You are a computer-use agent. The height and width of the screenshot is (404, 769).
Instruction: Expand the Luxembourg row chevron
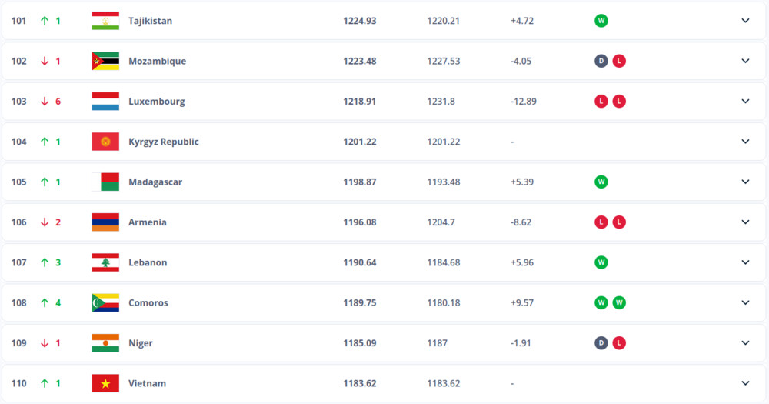click(x=745, y=101)
